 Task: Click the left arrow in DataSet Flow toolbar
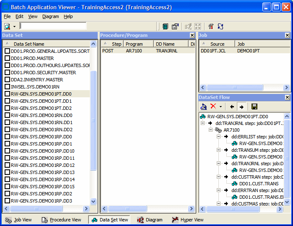(232, 107)
